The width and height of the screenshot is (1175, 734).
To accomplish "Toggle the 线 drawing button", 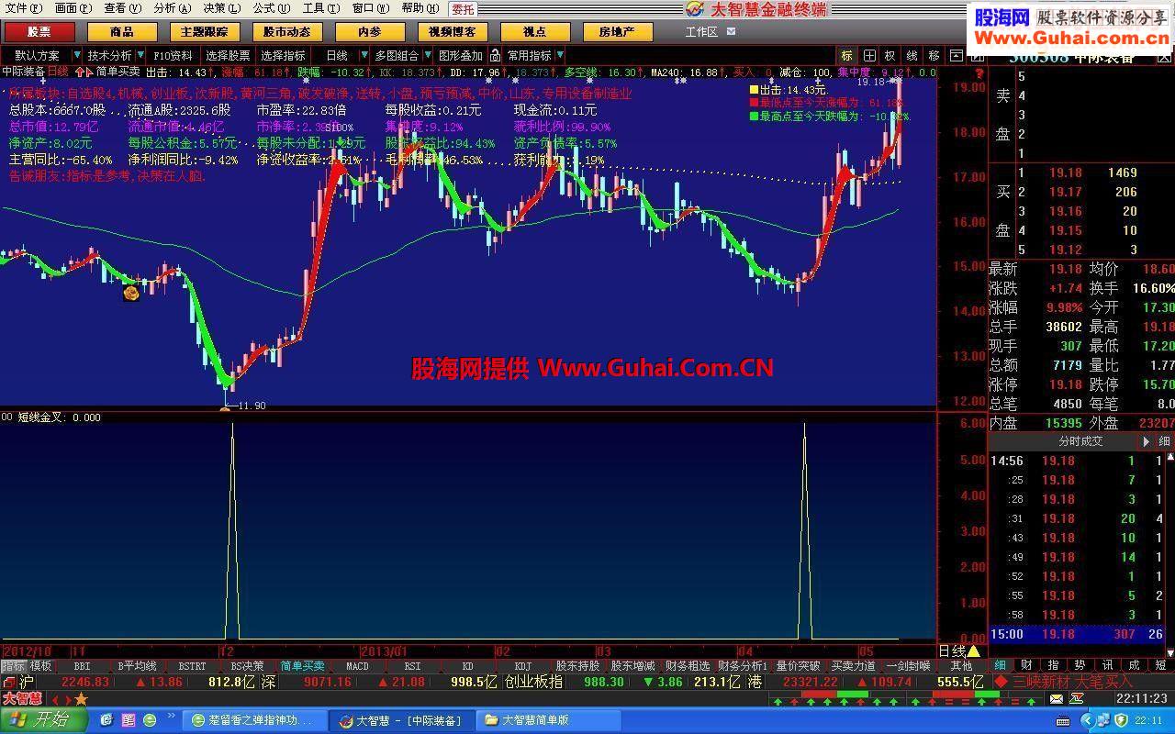I will coord(912,55).
